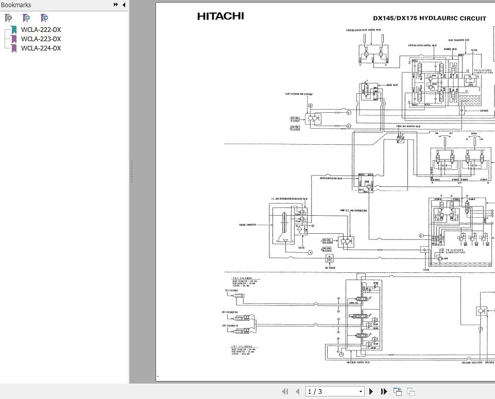Open the page number dropdown arrow

(361, 391)
